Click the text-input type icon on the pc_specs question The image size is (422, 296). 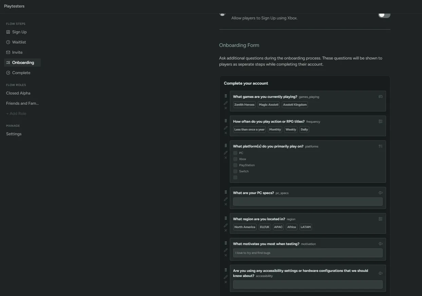381,192
